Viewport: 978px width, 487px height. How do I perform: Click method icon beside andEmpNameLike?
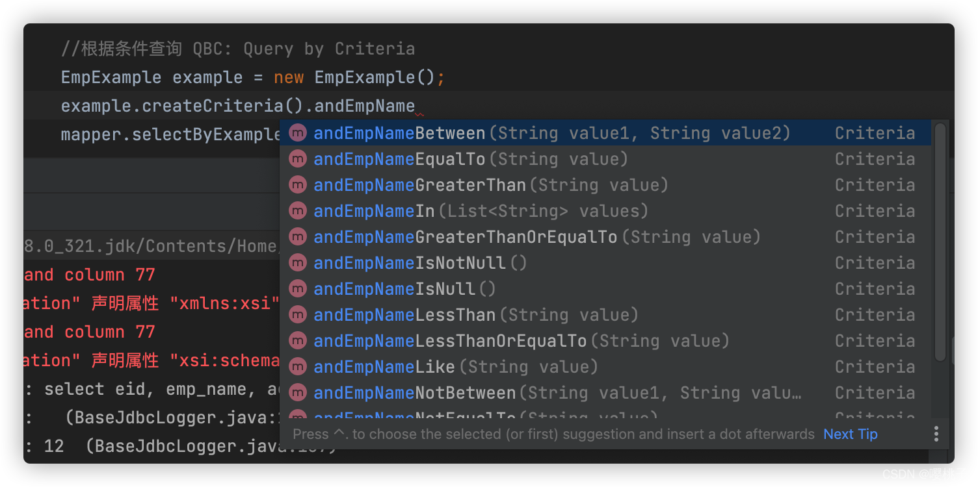(298, 367)
